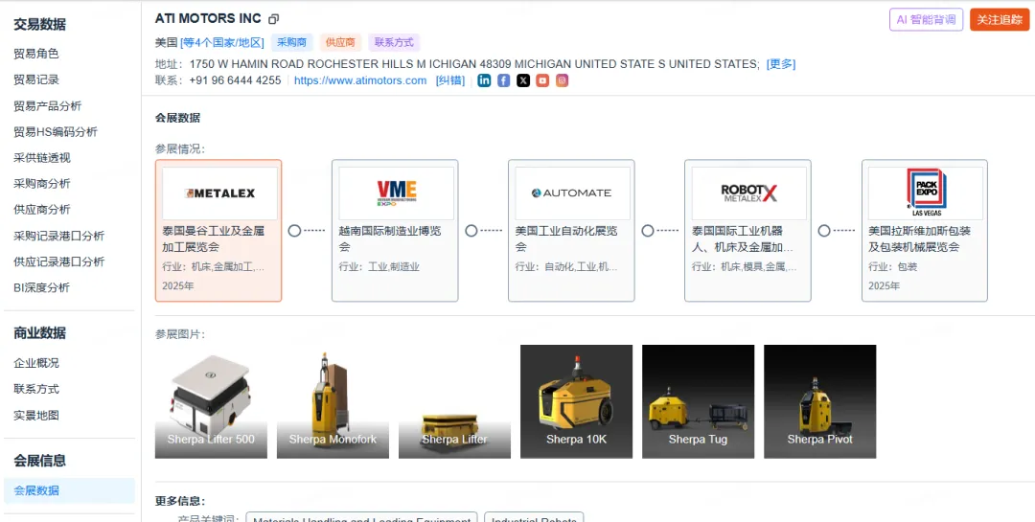Viewport: 1035px width, 522px height.
Task: Open the atimotors.com website link
Action: (360, 80)
